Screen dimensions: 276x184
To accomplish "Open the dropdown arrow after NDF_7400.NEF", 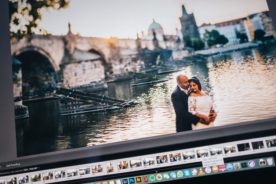I will tap(39, 168).
